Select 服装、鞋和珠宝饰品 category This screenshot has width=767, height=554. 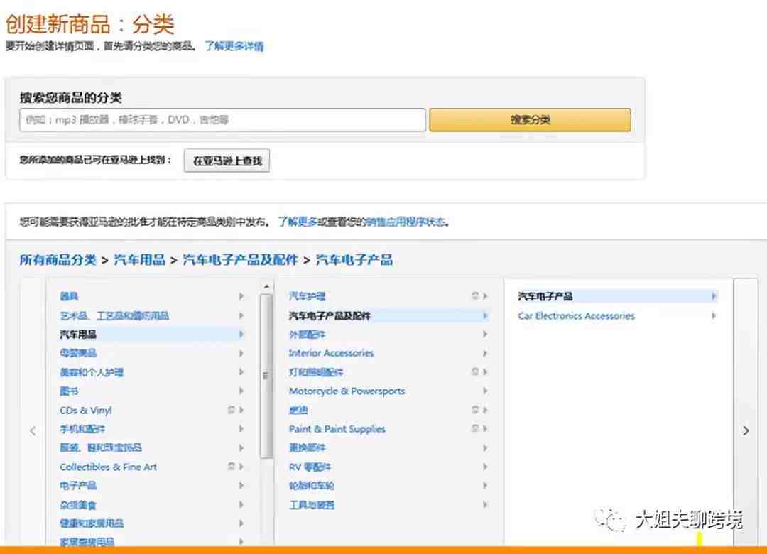tap(101, 447)
